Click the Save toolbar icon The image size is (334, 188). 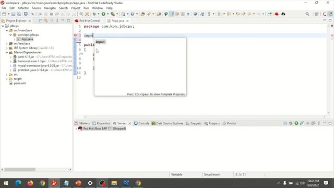tap(13, 14)
